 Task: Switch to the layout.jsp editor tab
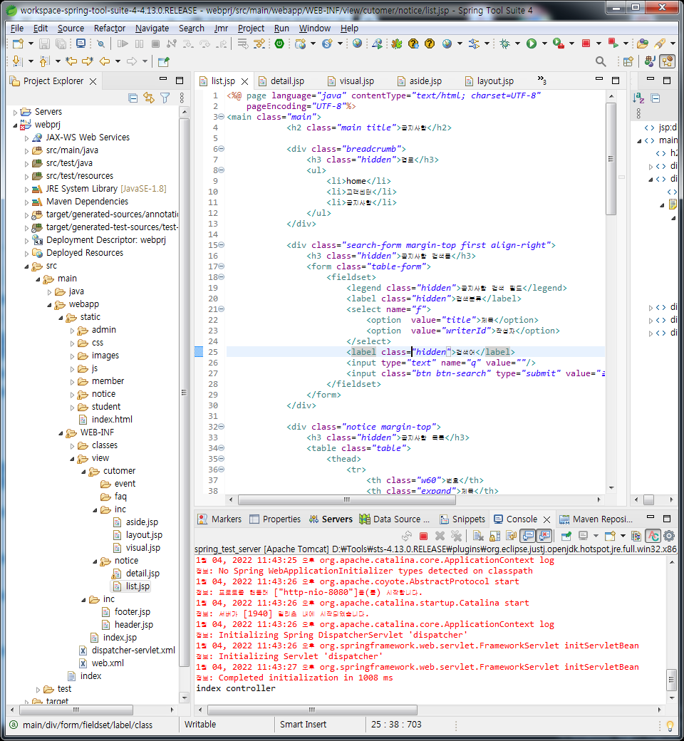click(490, 81)
